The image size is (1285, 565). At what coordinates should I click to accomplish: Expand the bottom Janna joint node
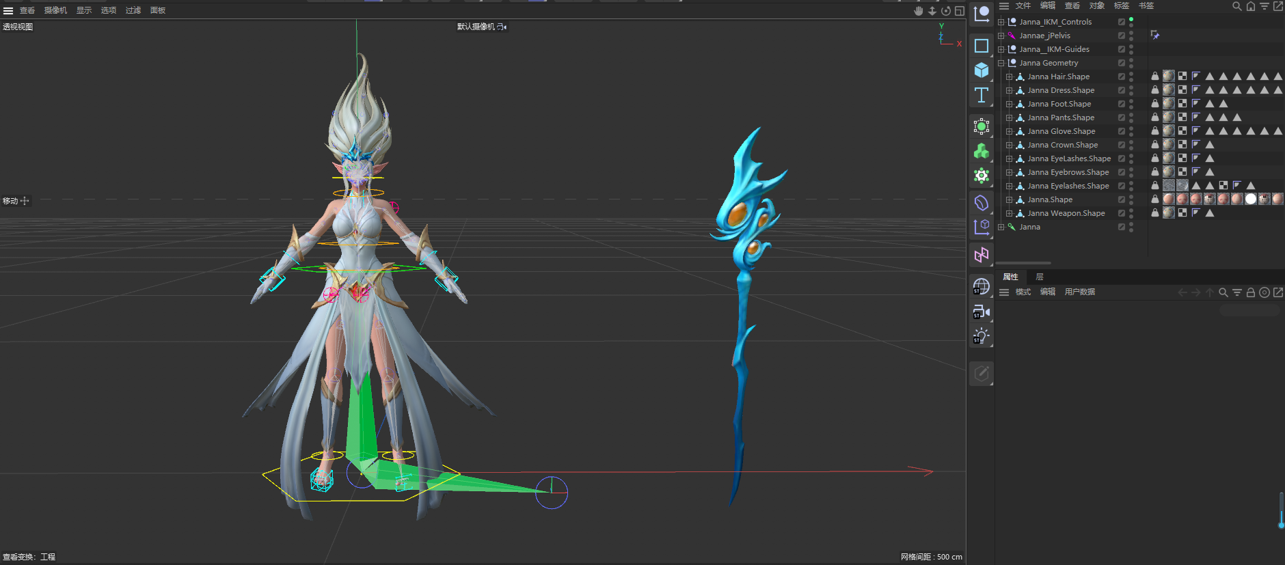(x=1001, y=227)
